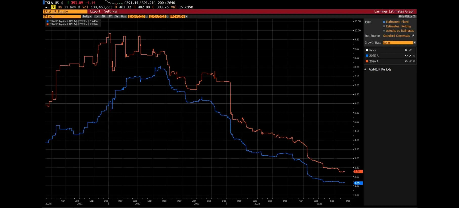Screen dimensions: 459x208
Task: Collapse the panel with Hide Editor
Action: click(407, 17)
